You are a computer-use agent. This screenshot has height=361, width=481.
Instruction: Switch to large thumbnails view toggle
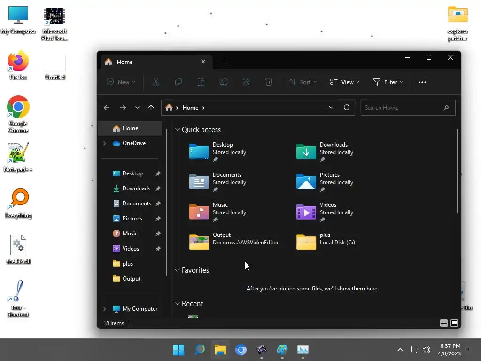454,323
